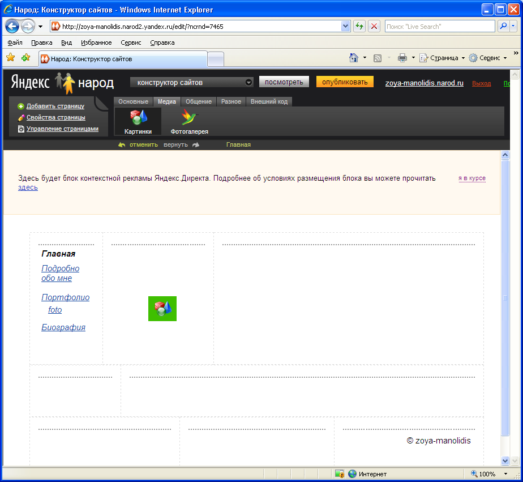The height and width of the screenshot is (482, 523).
Task: Click the народ logo with people figures
Action: tap(85, 83)
